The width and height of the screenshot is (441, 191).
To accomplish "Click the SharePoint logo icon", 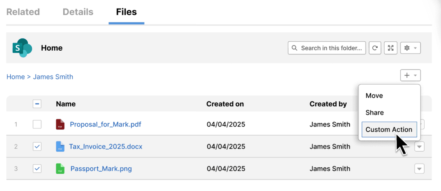I will click(x=22, y=48).
